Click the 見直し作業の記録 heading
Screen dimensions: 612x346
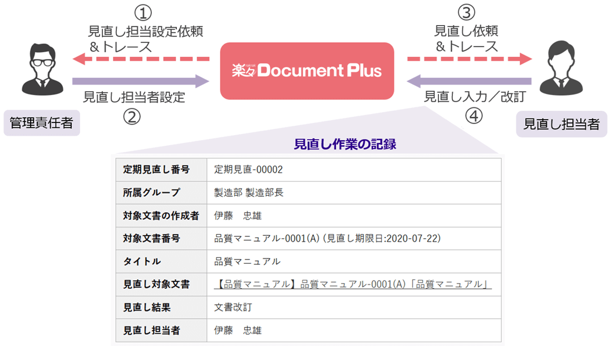click(x=345, y=144)
